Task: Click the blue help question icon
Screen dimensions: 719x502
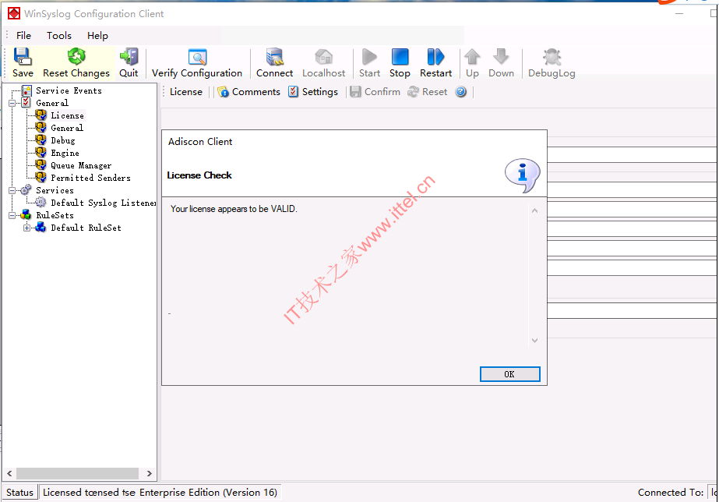Action: click(x=461, y=92)
